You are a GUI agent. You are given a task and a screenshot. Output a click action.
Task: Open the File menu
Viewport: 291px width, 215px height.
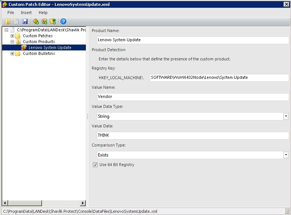tap(11, 13)
